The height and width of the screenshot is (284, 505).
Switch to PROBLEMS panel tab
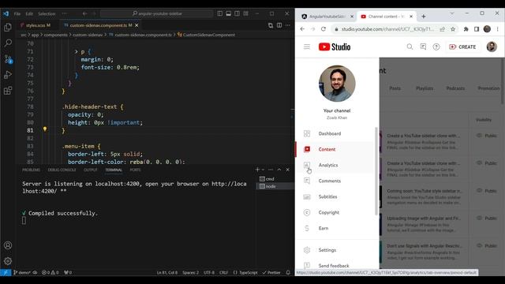click(x=32, y=170)
